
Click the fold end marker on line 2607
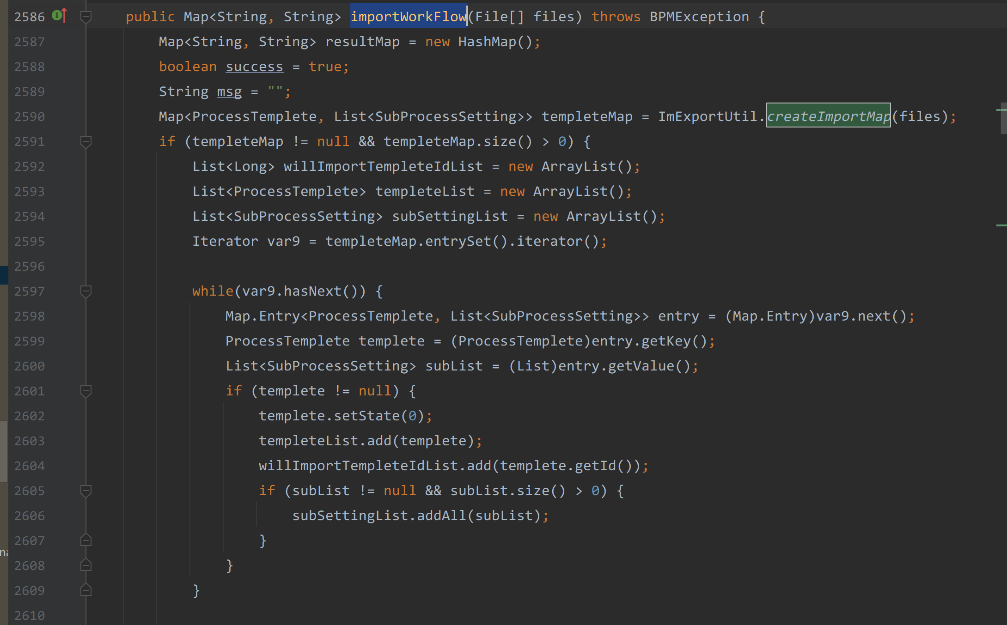pos(86,540)
